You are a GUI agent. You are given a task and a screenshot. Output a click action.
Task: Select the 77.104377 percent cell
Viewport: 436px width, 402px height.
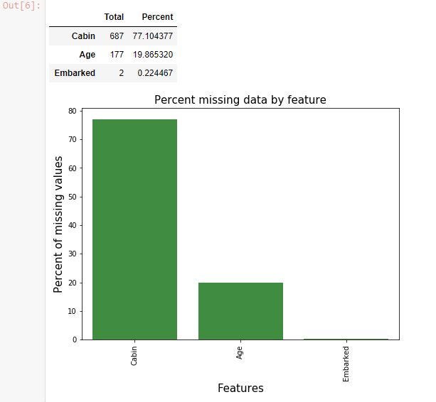[x=153, y=36]
